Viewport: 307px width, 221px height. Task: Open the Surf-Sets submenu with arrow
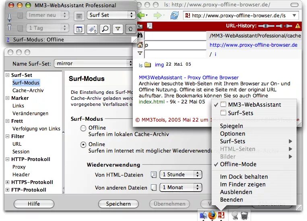(254, 141)
